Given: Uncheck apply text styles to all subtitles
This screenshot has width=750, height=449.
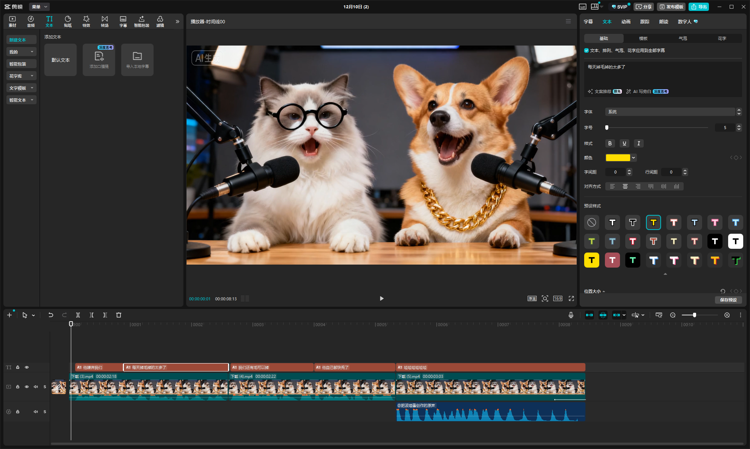Looking at the screenshot, I should tap(586, 50).
